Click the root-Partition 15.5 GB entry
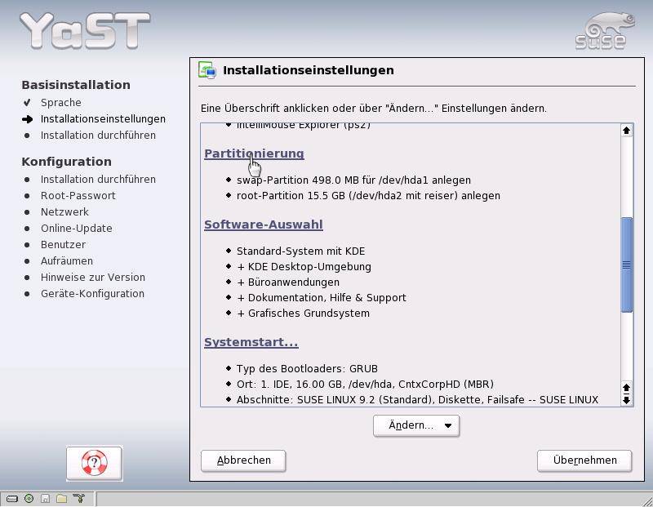 click(369, 196)
